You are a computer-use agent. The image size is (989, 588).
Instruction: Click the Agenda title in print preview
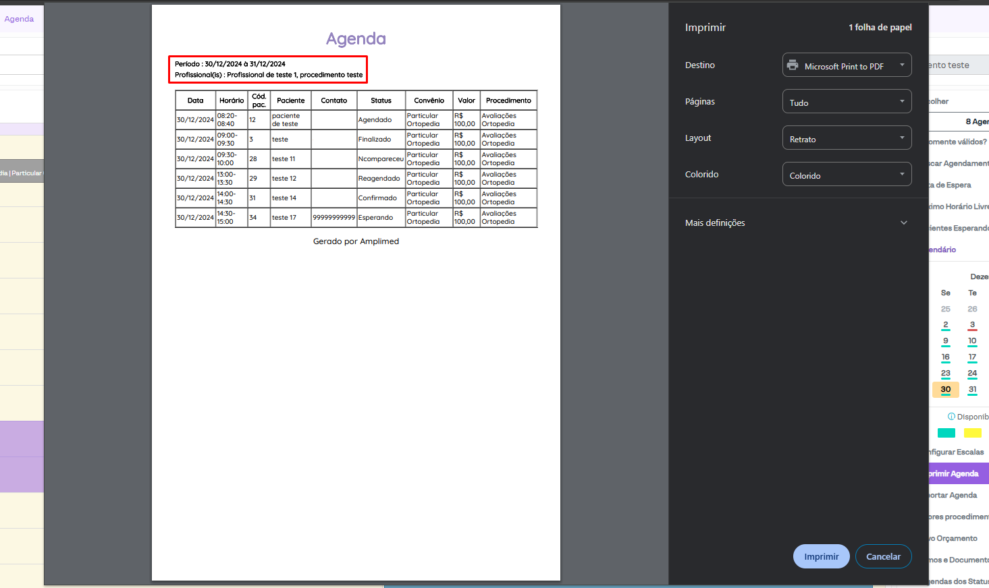pos(356,39)
